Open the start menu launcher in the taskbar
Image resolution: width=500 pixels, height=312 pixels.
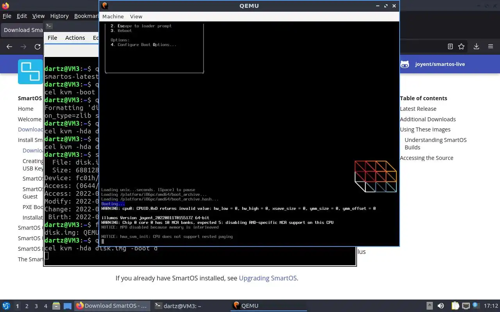[x=6, y=306]
